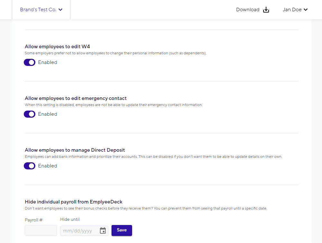Click the Hide until field label
The image size is (322, 243).
pyautogui.click(x=70, y=220)
